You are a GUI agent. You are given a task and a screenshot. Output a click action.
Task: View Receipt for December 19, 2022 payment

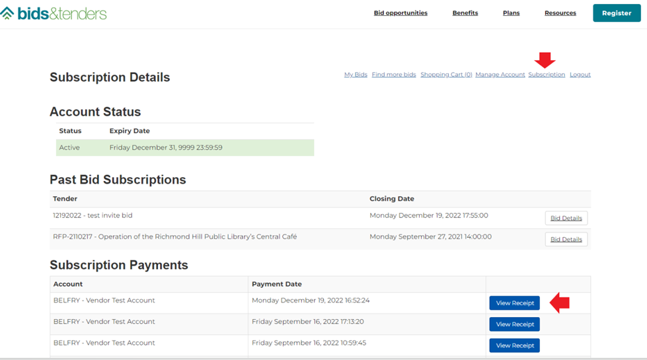pyautogui.click(x=515, y=303)
